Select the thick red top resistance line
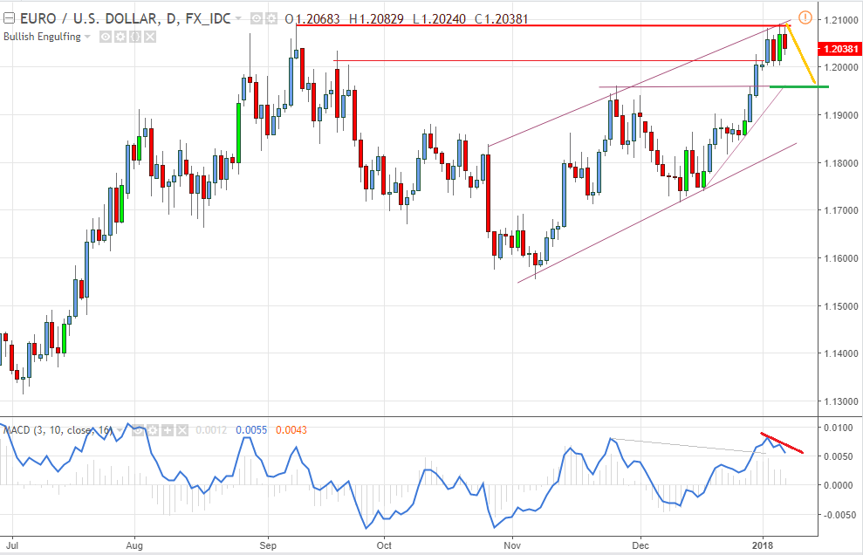863x555 pixels. (x=543, y=25)
